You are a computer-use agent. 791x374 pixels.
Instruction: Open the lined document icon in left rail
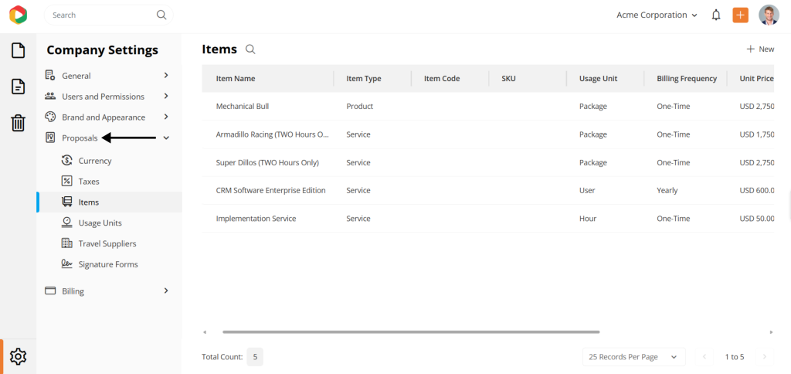pos(19,87)
